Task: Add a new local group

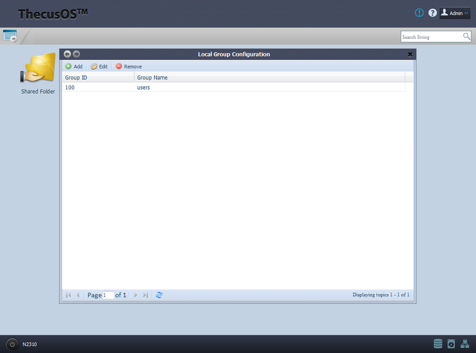Action: coord(74,66)
